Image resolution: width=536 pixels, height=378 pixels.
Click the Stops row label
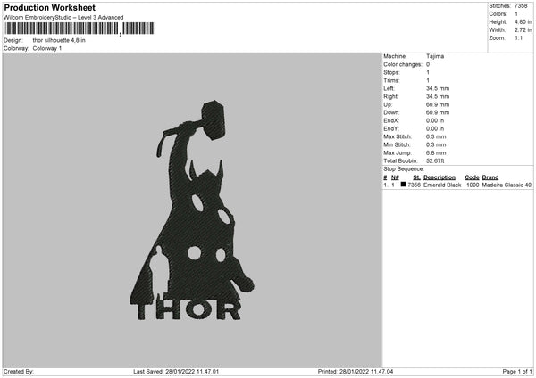[391, 73]
